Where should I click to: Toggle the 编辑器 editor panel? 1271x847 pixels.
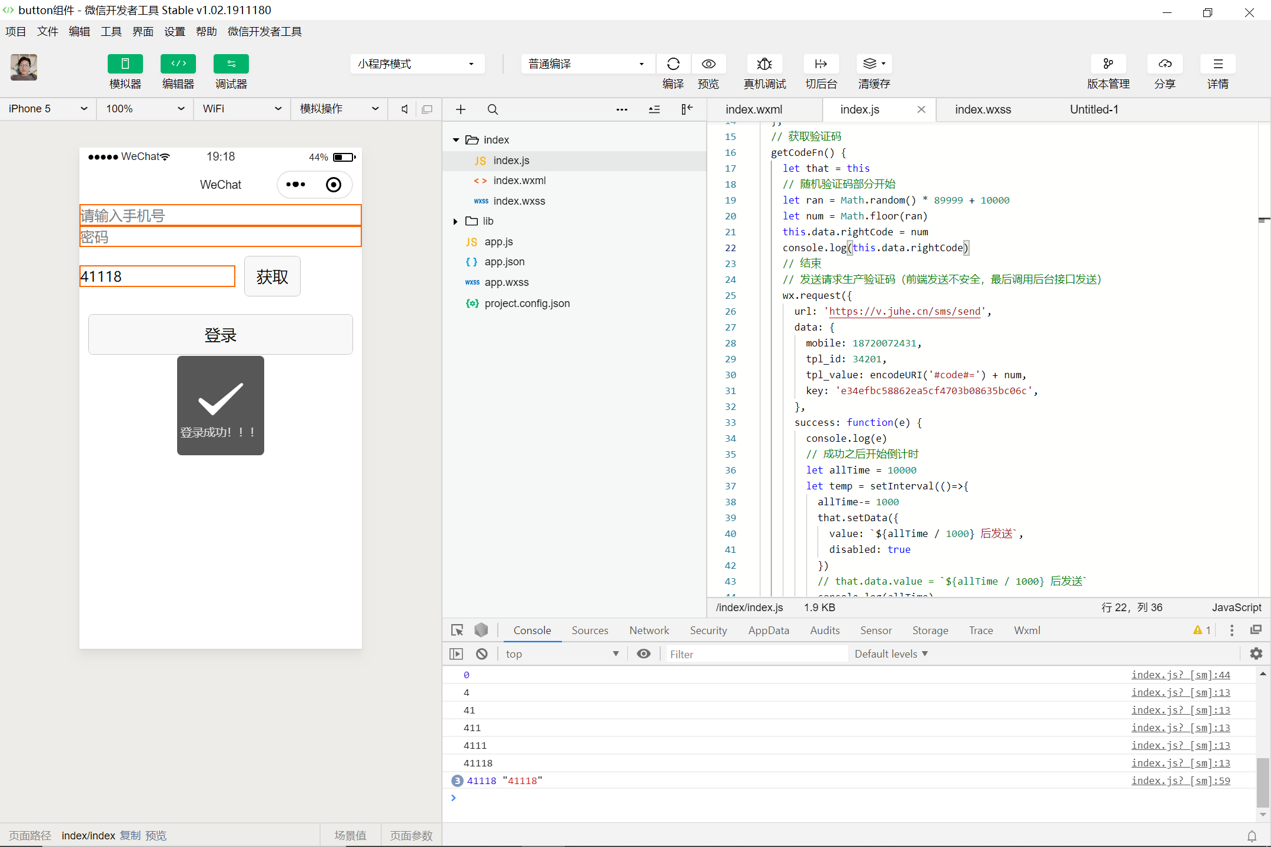[178, 64]
